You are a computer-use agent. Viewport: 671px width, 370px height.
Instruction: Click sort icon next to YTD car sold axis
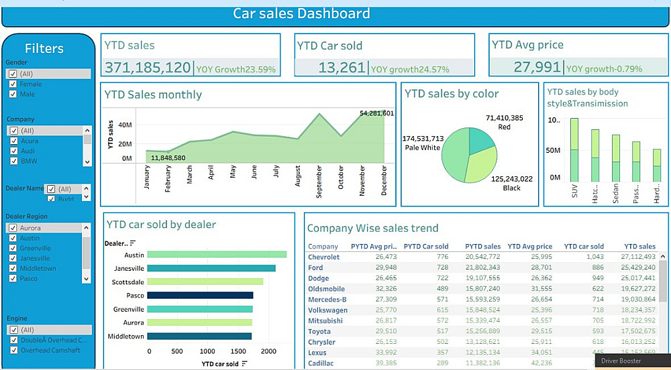[244, 363]
